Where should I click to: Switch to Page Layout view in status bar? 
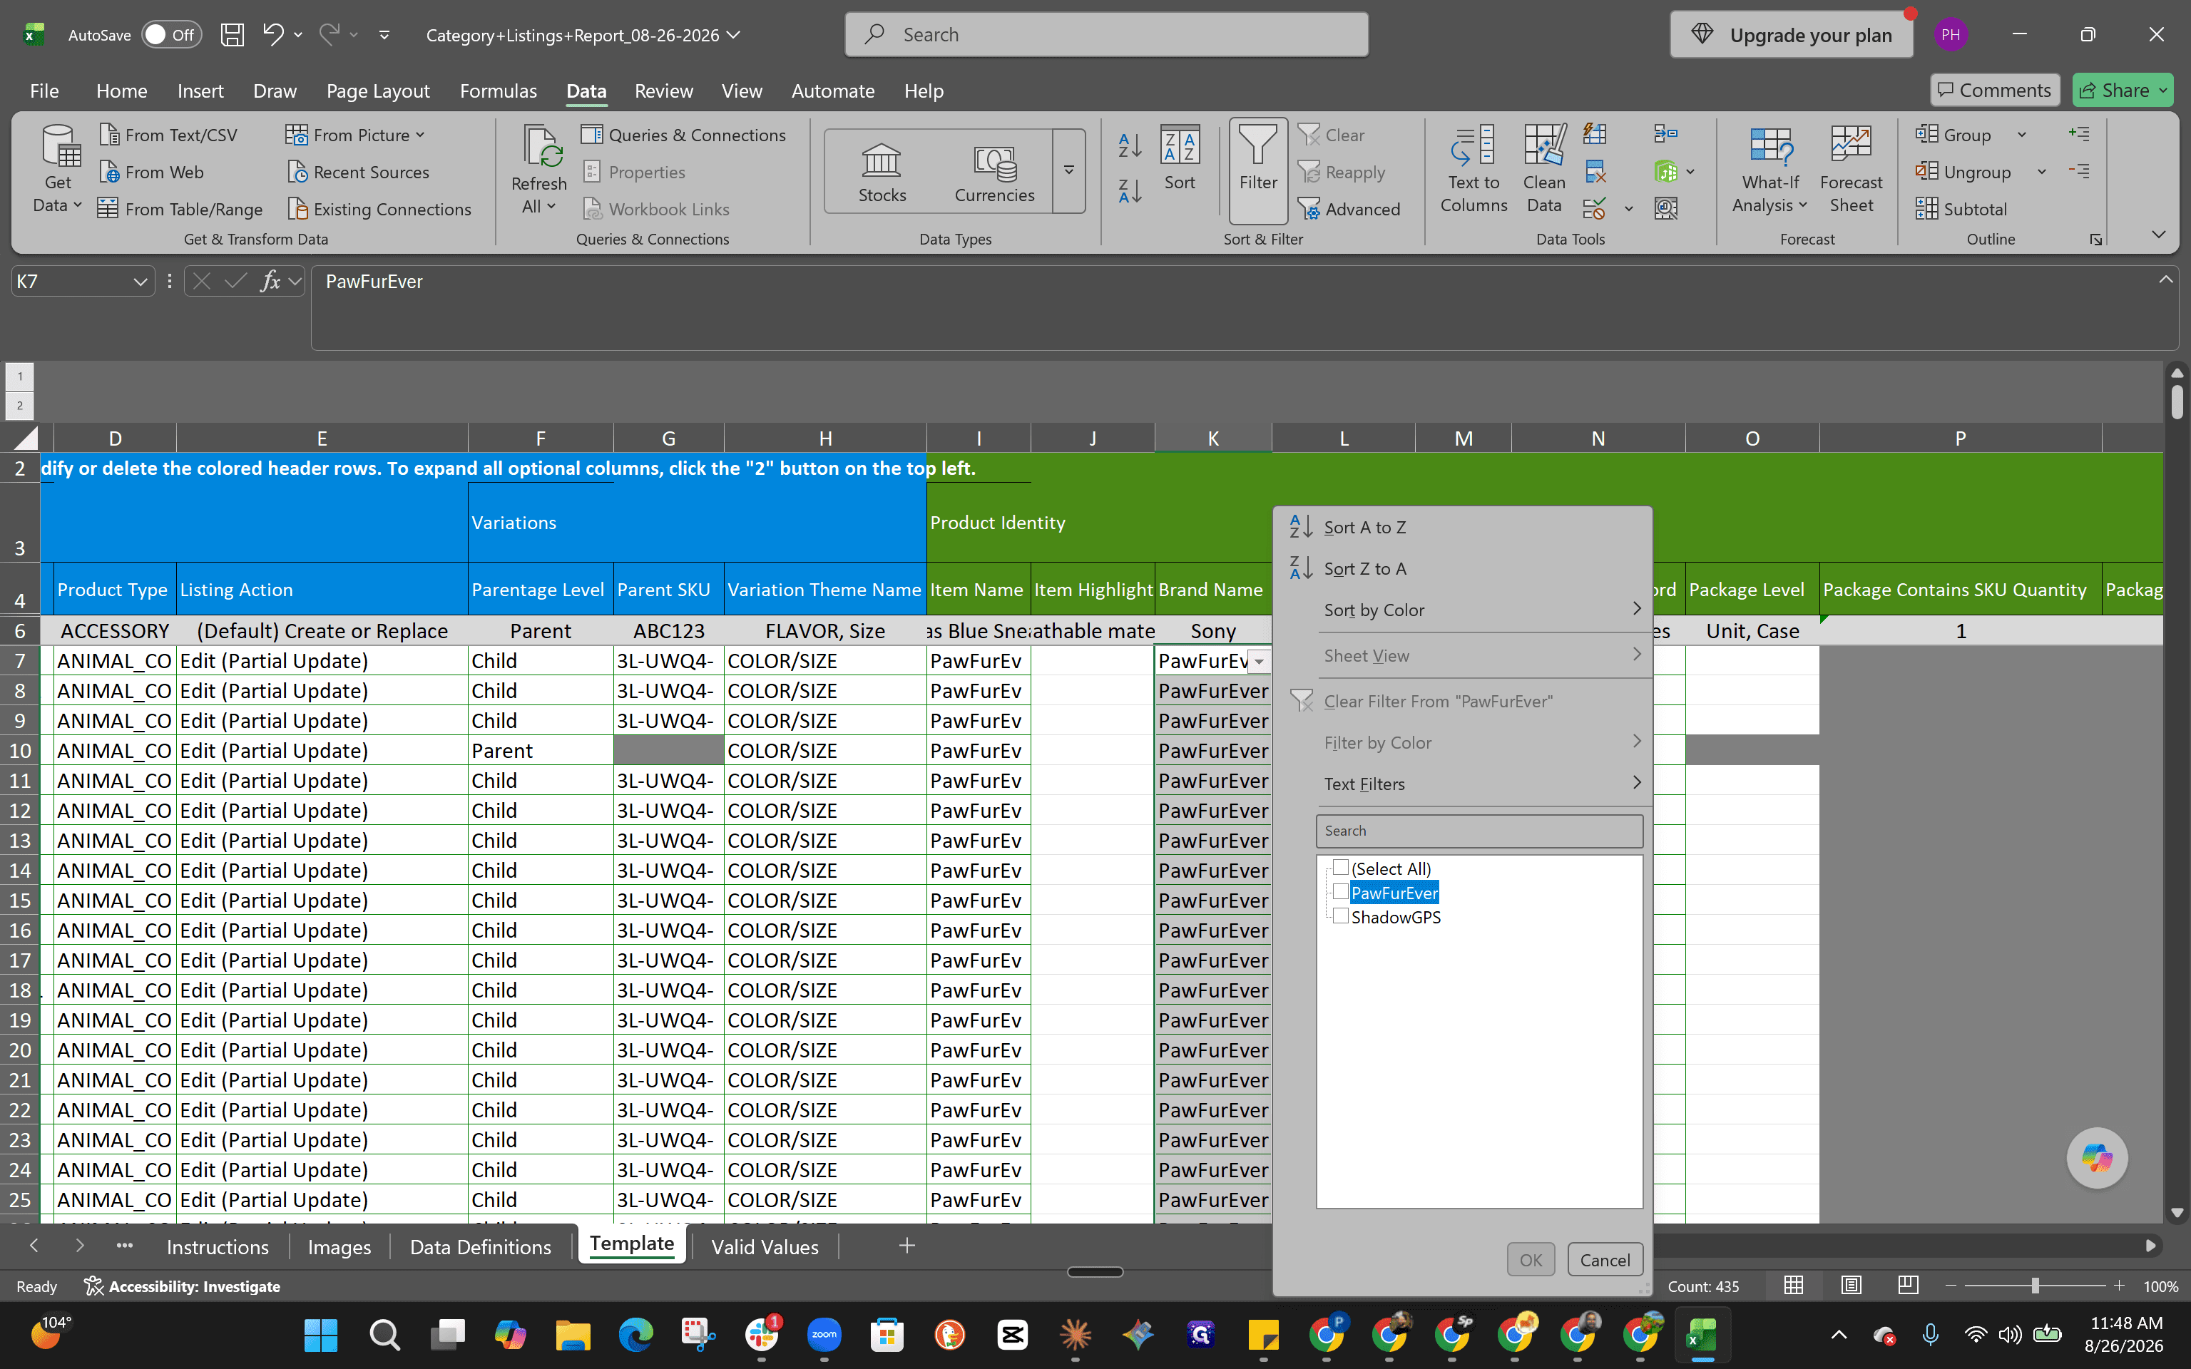[x=1851, y=1286]
